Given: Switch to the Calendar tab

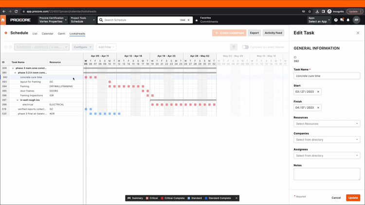Looking at the screenshot, I should coord(48,34).
